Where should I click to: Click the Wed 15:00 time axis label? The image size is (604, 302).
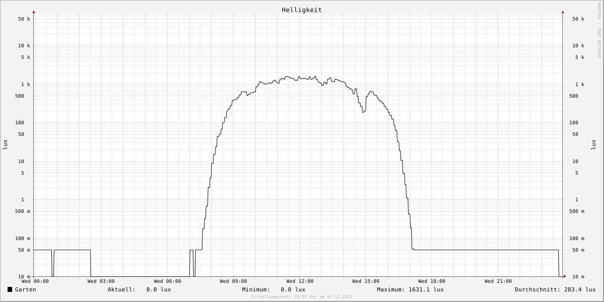tap(366, 281)
